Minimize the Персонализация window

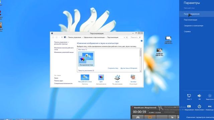133,33
